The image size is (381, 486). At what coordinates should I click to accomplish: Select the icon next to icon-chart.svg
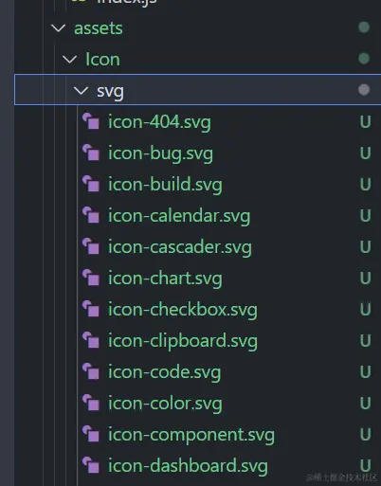(91, 278)
